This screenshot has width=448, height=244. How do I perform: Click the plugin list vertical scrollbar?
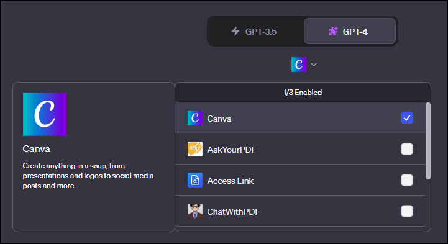(x=427, y=141)
